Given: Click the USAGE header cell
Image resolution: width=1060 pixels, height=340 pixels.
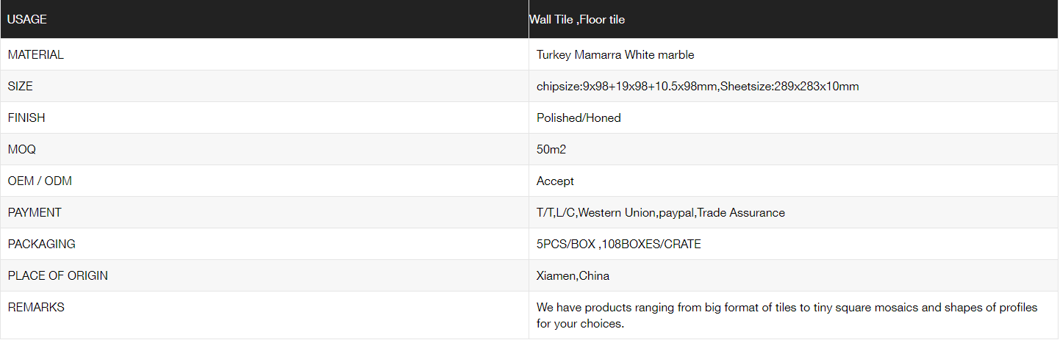Looking at the screenshot, I should [x=27, y=20].
